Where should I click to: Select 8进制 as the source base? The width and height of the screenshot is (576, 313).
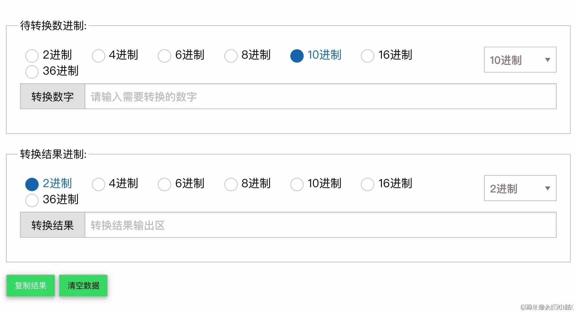pyautogui.click(x=231, y=56)
